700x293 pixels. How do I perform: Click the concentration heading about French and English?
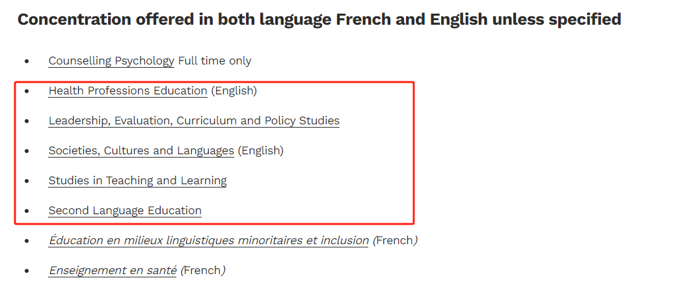(x=319, y=20)
